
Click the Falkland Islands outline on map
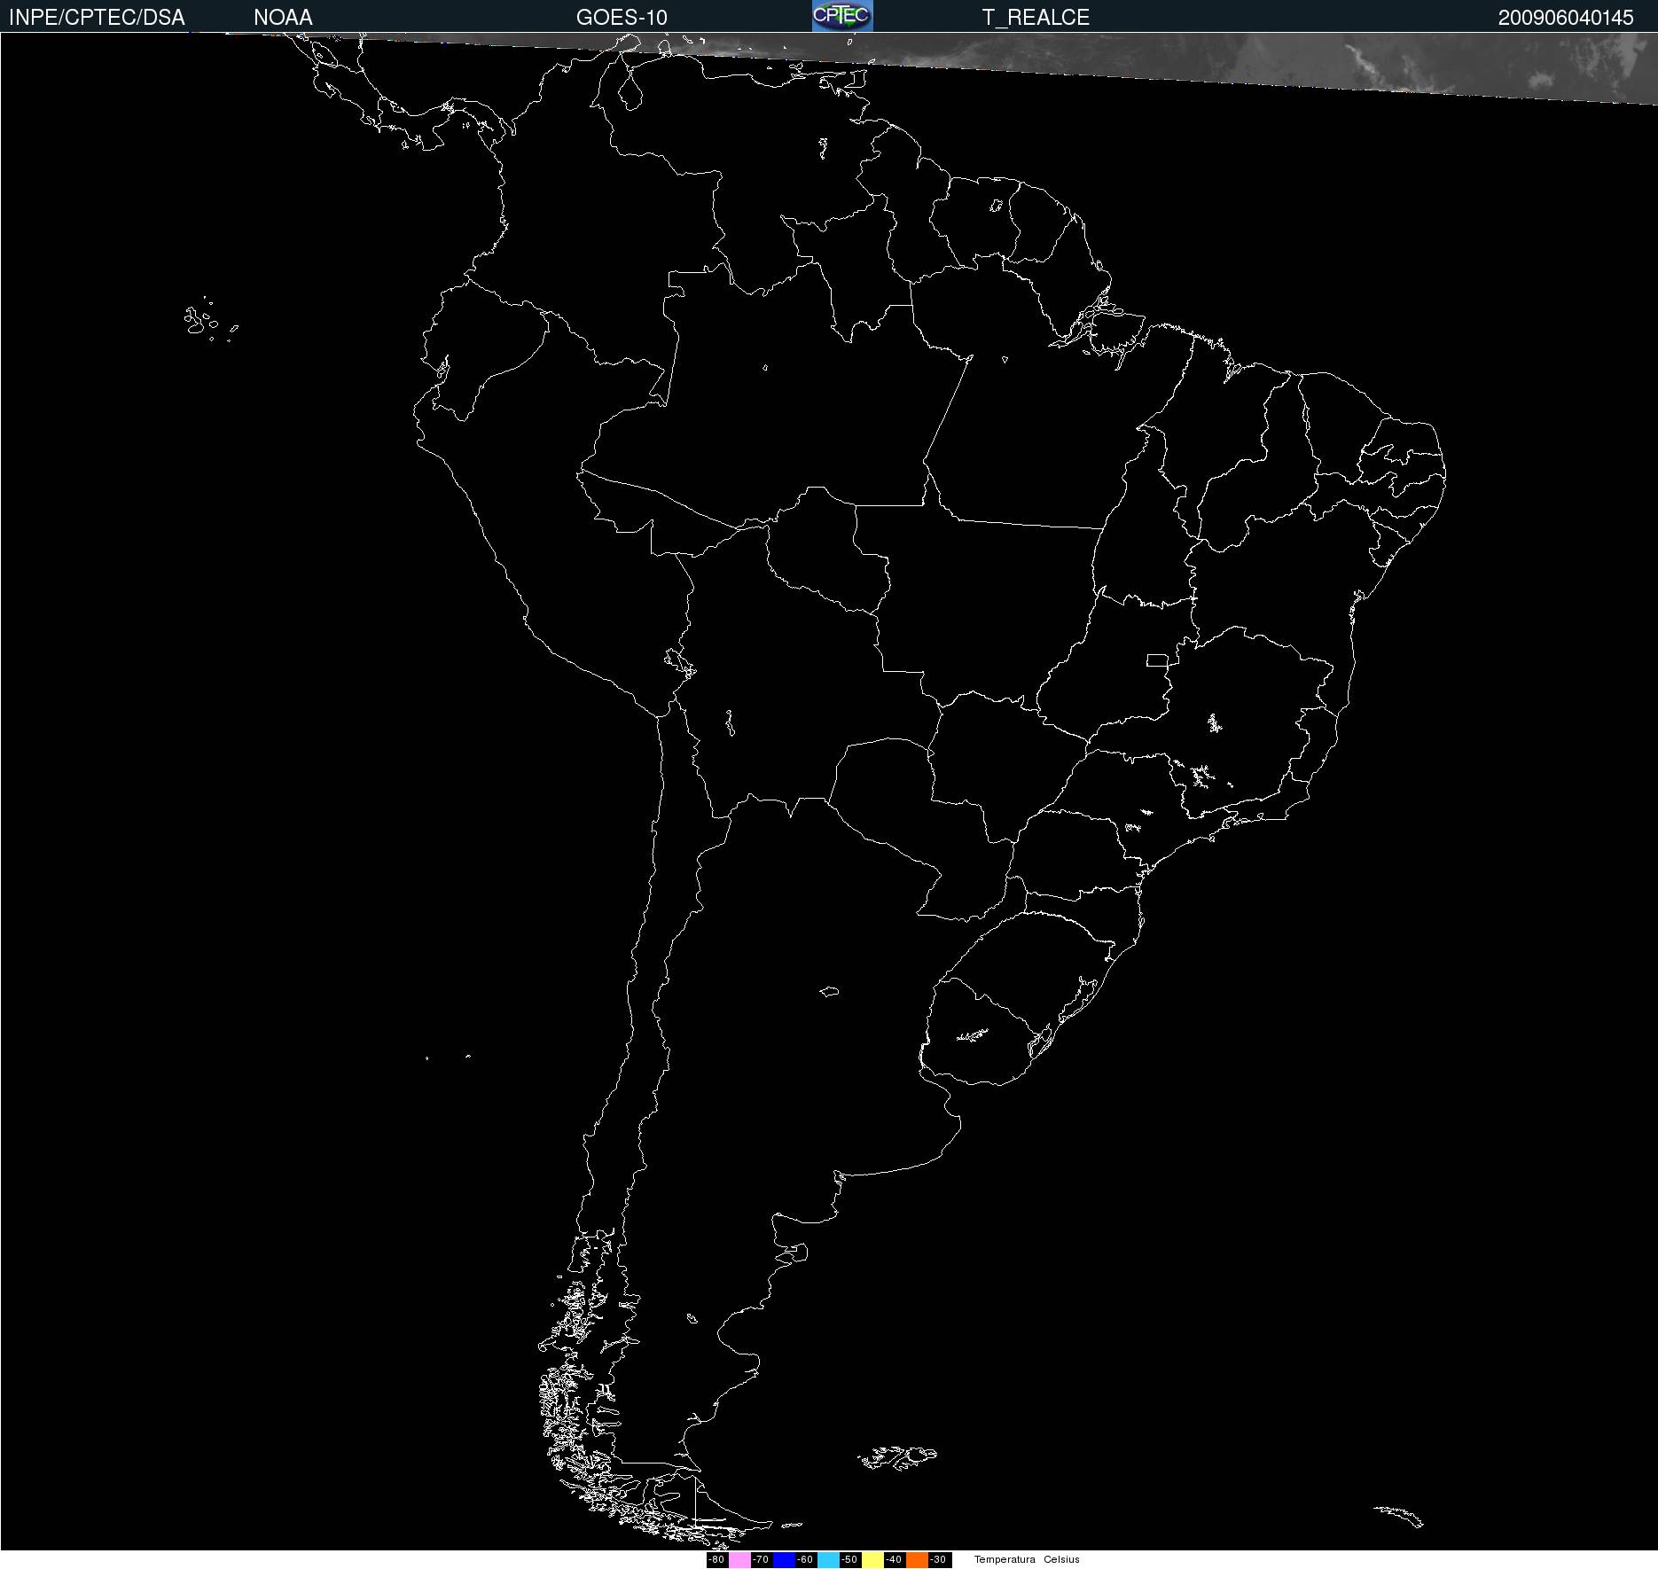coord(897,1457)
